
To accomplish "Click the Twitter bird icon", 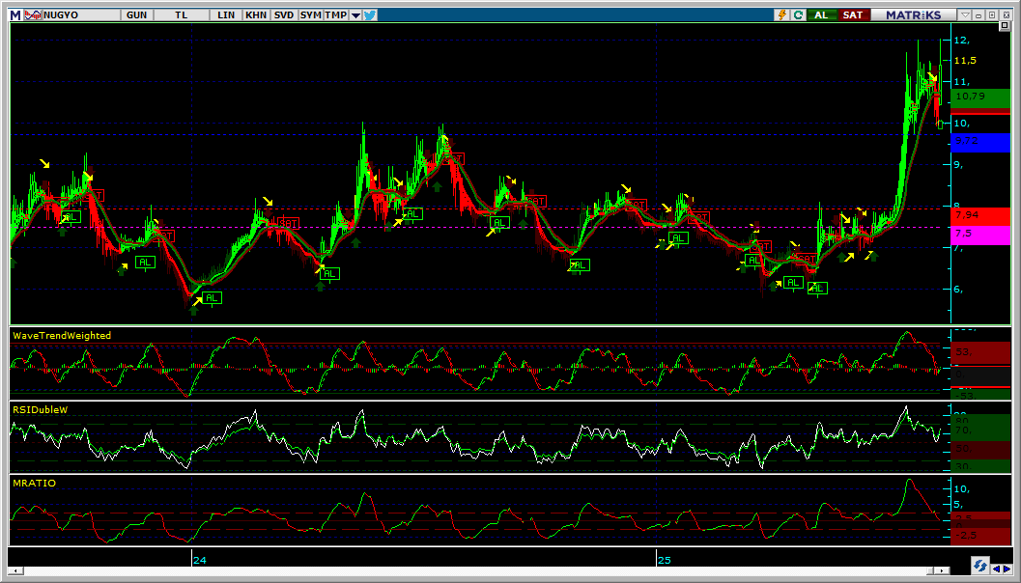I will pos(370,15).
